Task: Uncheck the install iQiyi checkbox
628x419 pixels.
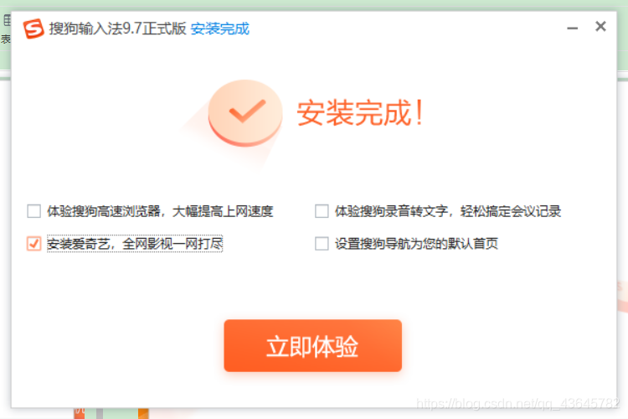Action: 34,243
